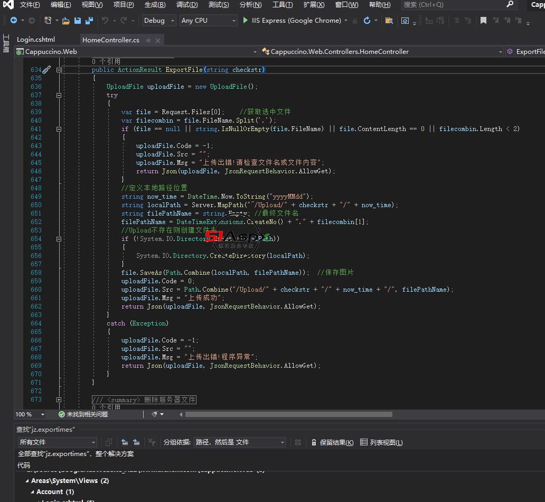The height and width of the screenshot is (502, 545).
Task: Open the HomeController class navigation dropdown
Action: click(382, 51)
